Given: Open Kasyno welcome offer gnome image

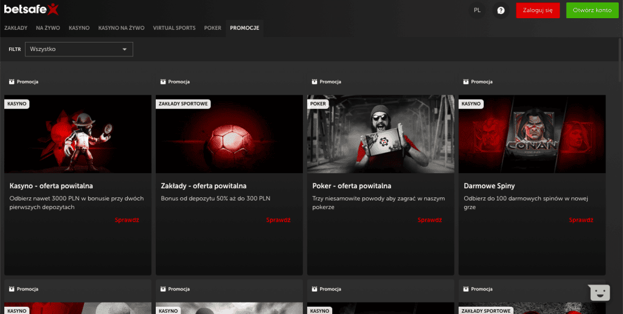Looking at the screenshot, I should point(78,134).
